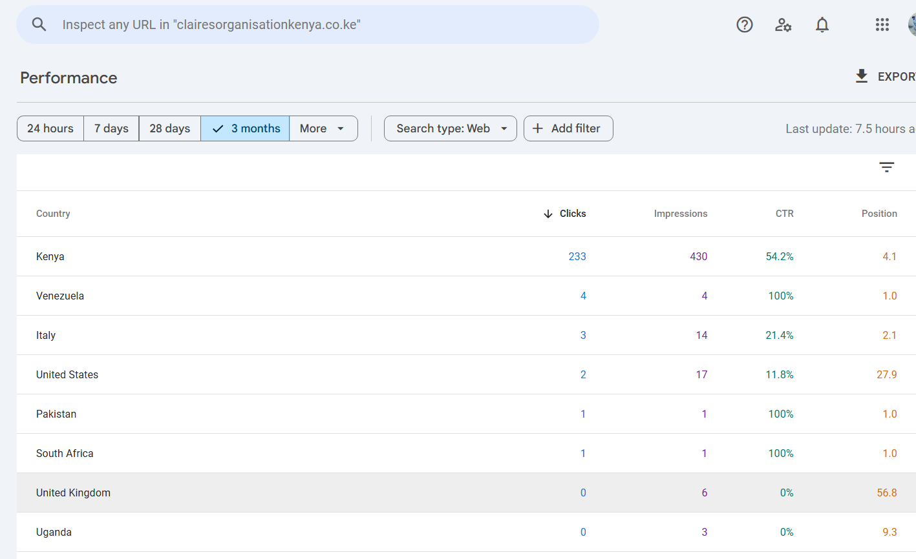Open the Help icon in the top bar
Viewport: 916px width, 559px height.
[x=744, y=25]
